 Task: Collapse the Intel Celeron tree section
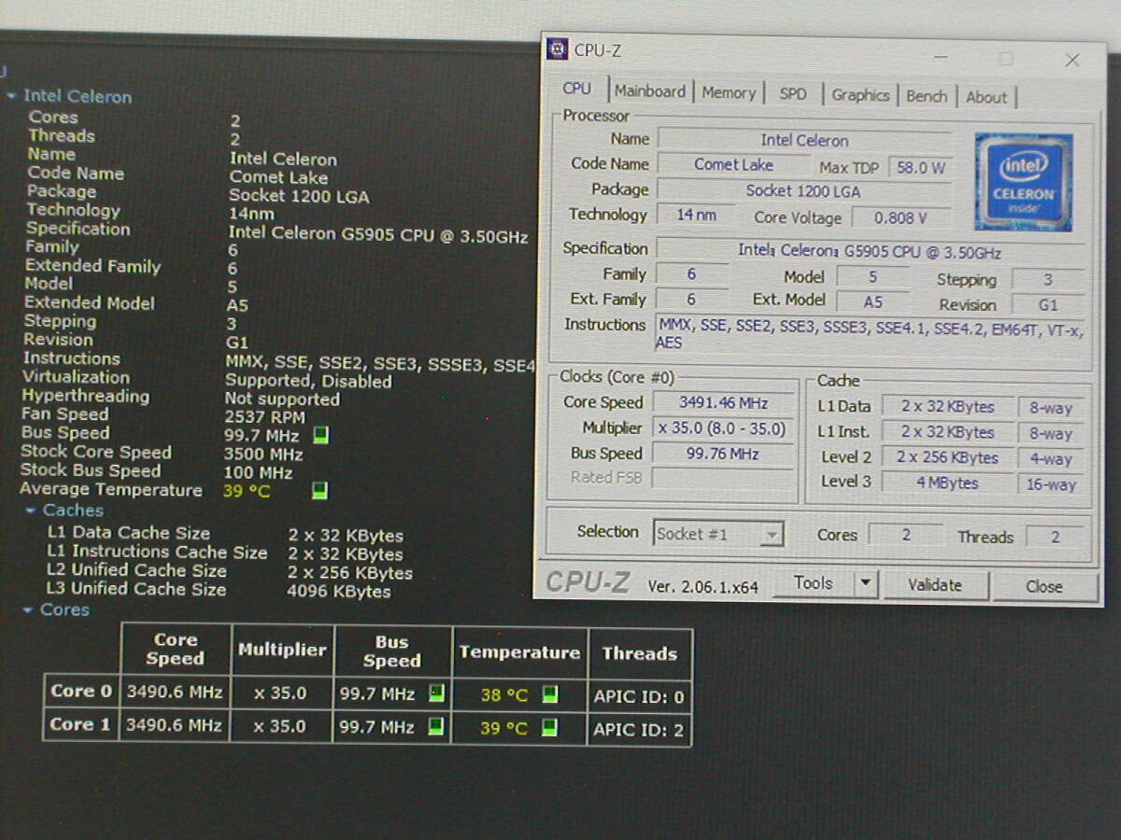[x=11, y=96]
